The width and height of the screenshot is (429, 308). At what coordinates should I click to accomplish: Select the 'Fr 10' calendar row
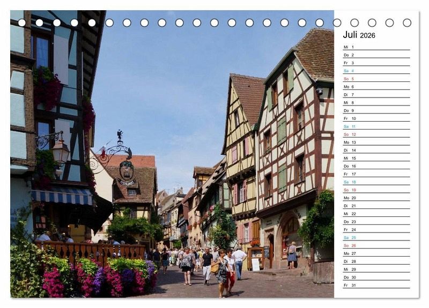click(376, 118)
